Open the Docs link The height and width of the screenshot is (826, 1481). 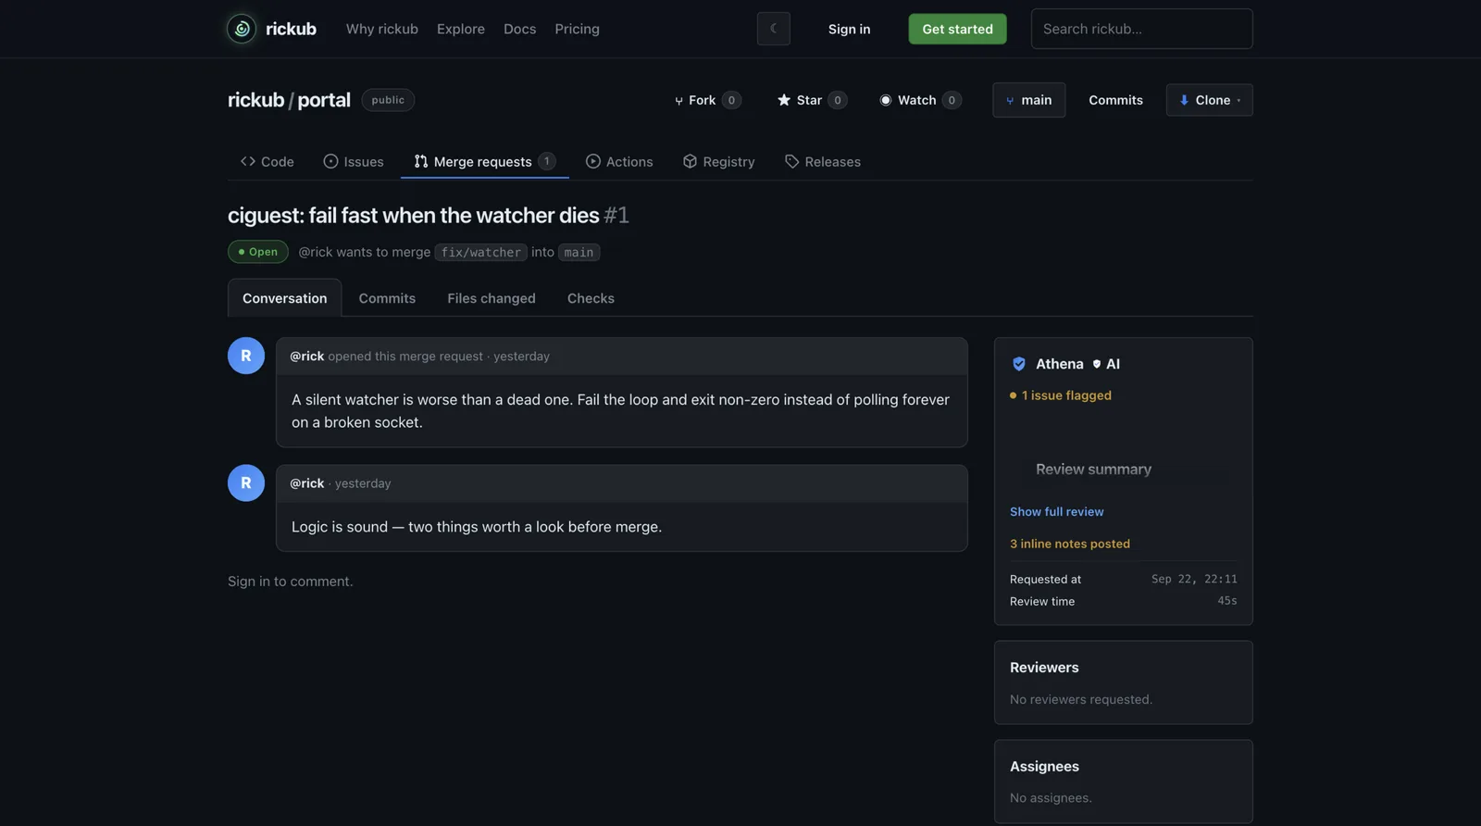520,29
